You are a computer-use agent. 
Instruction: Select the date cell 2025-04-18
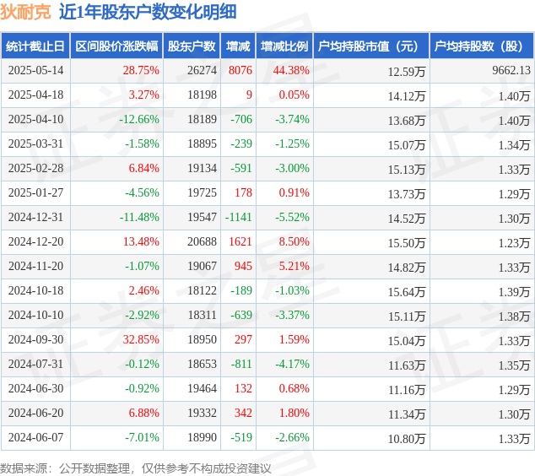point(35,95)
